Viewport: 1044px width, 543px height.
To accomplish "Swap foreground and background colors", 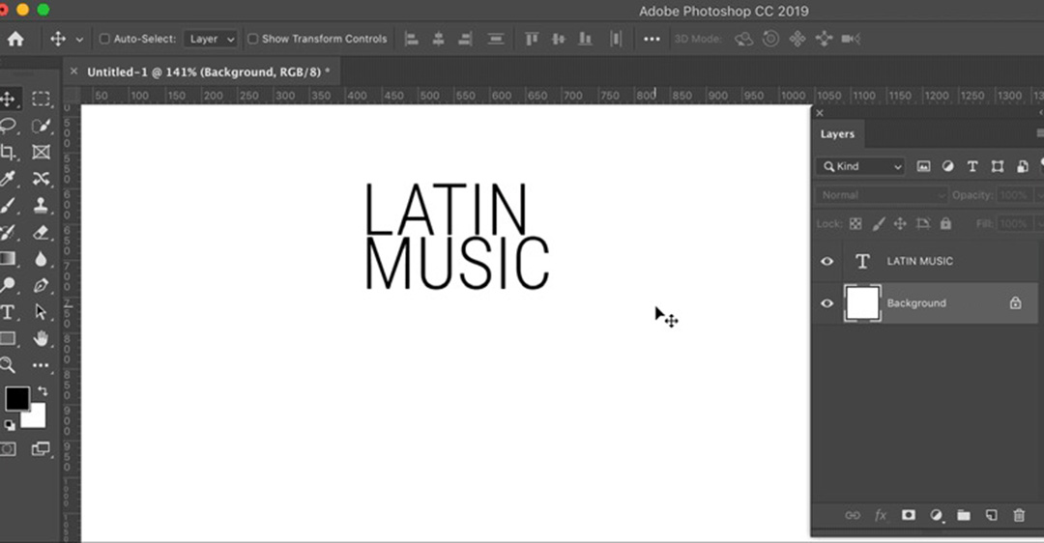I will 43,391.
